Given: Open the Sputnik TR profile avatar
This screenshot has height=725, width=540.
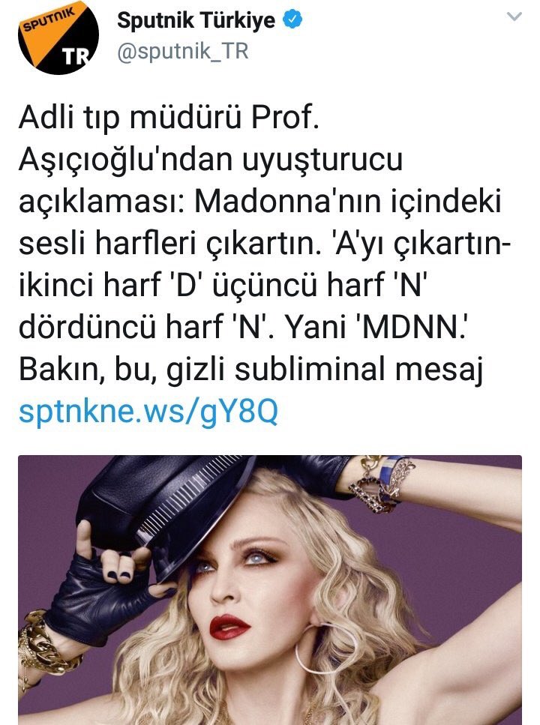Looking at the screenshot, I should pyautogui.click(x=58, y=37).
